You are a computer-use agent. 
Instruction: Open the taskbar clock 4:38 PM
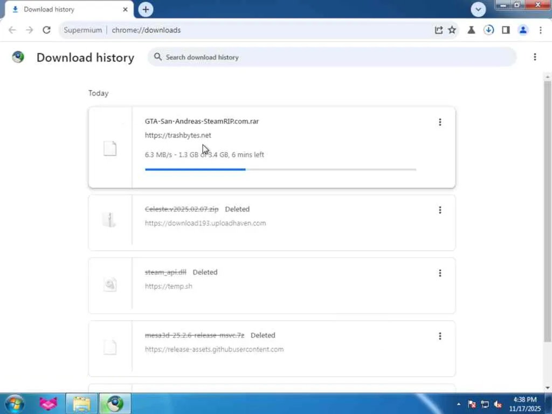(x=525, y=404)
